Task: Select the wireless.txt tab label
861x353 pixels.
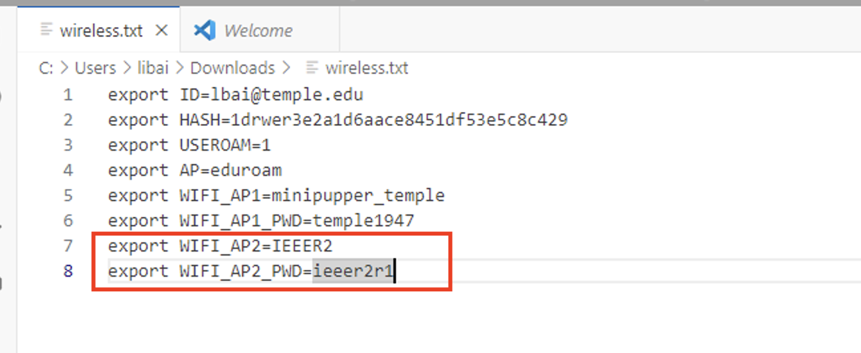Action: (101, 31)
